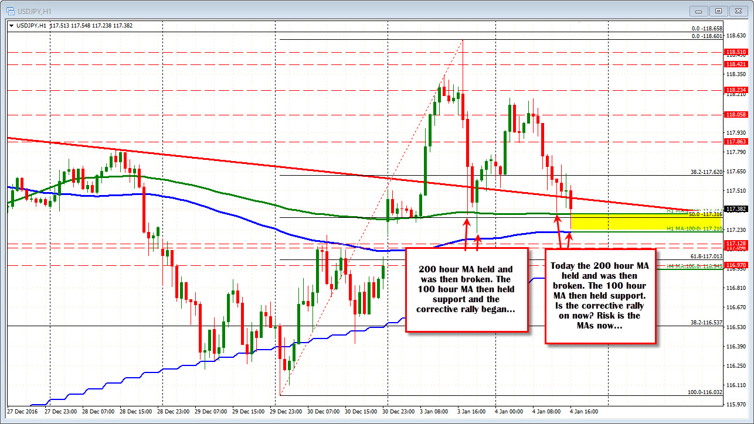This screenshot has height=424, width=754.
Task: Click the Fibonacci label 61.8-117.013
Action: point(707,256)
